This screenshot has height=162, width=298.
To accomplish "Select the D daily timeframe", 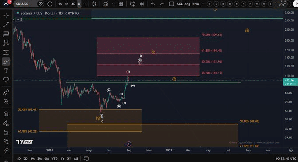I will point(79,4).
